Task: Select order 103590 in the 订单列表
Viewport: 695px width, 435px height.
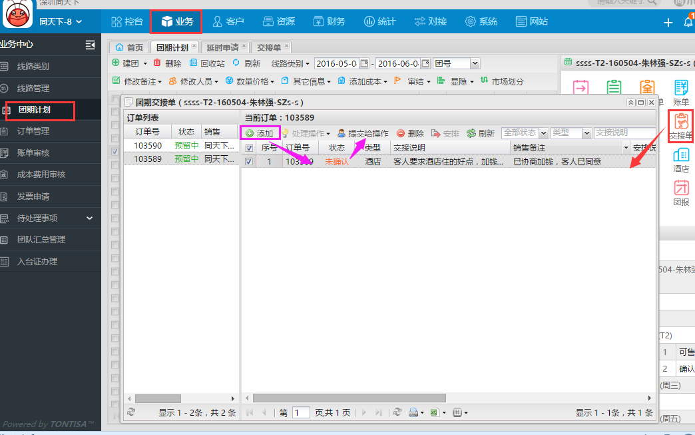Action: 181,145
